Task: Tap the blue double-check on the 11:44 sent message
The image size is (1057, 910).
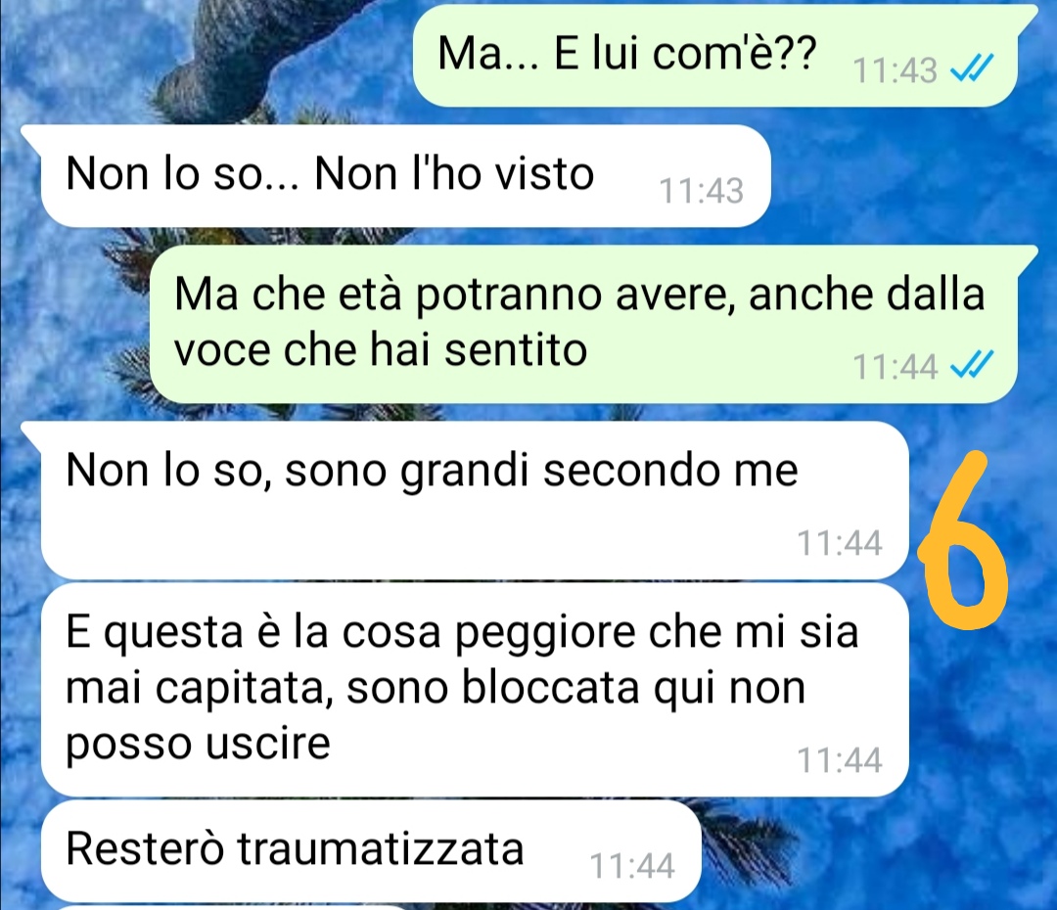Action: [x=972, y=366]
